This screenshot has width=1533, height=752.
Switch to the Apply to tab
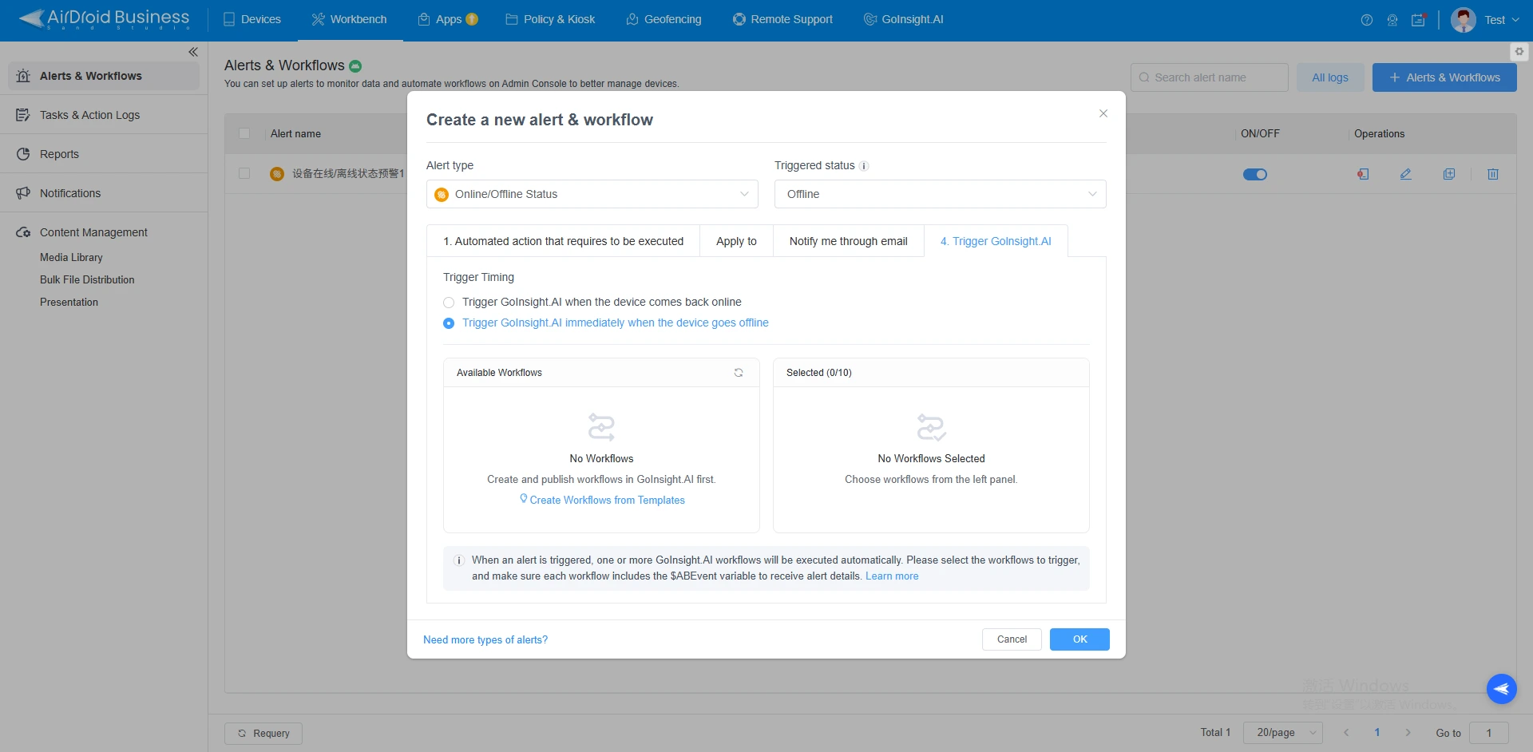coord(736,241)
